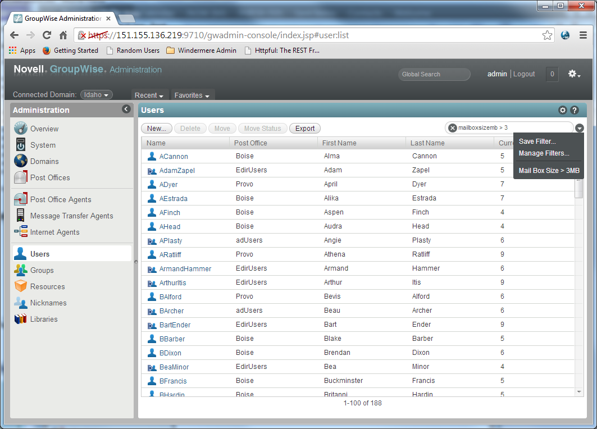Open the BartEnder user link
The image size is (597, 429).
click(x=175, y=325)
